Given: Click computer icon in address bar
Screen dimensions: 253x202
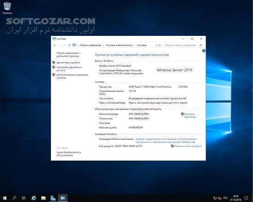Looking at the screenshot, I should [x=74, y=45].
